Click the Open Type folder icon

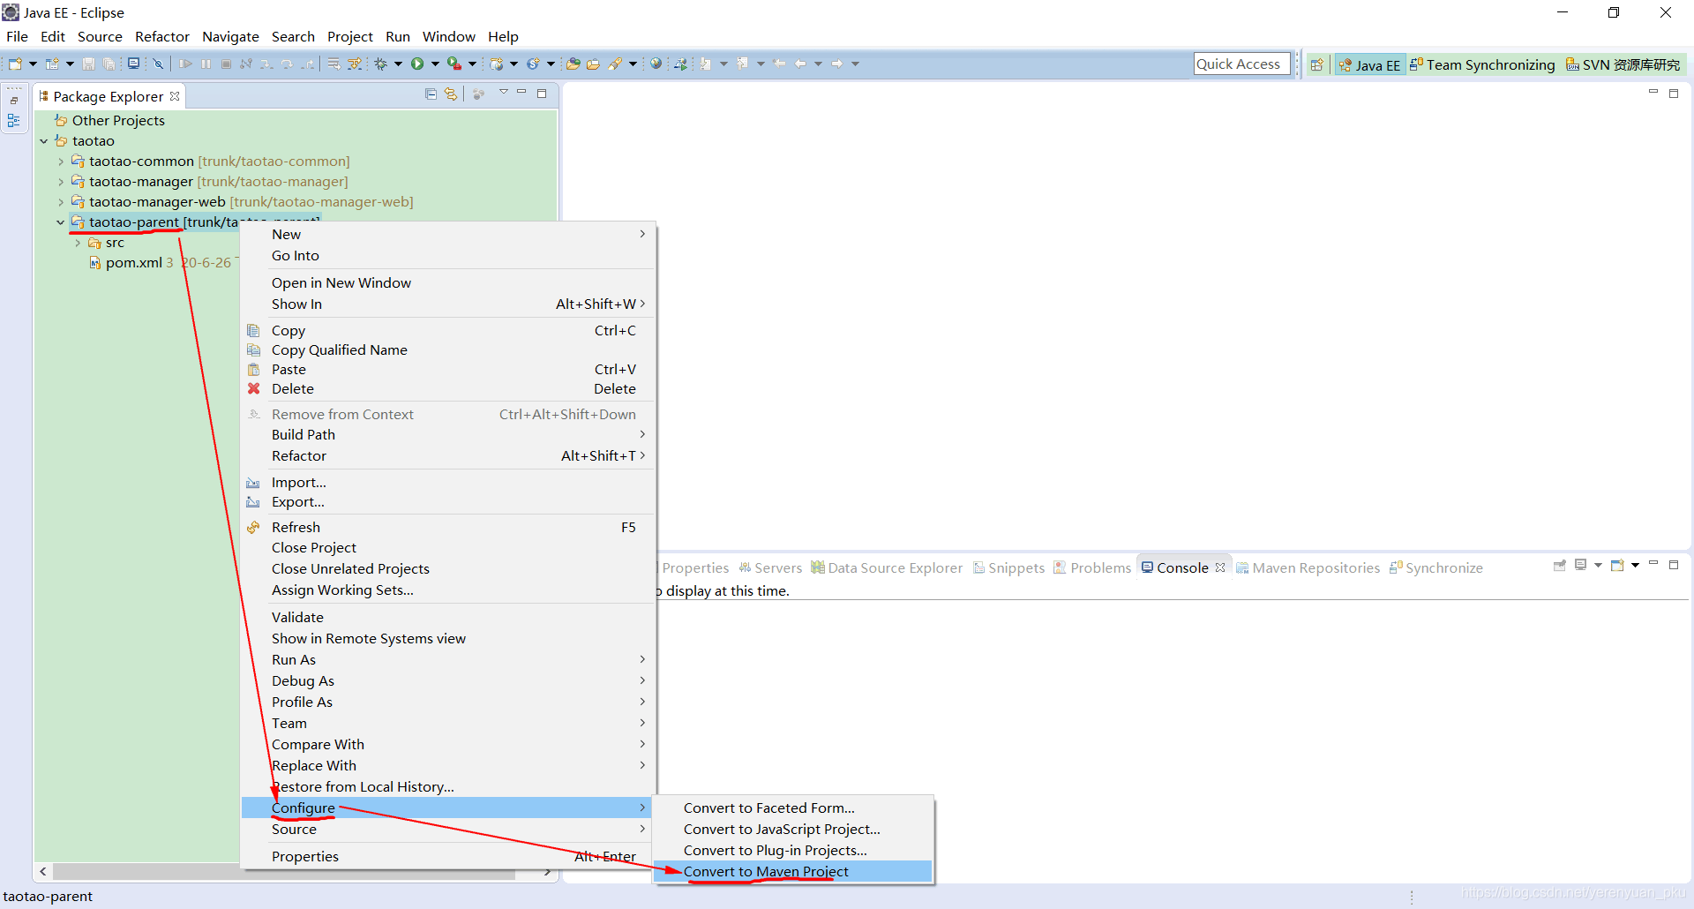coord(573,64)
